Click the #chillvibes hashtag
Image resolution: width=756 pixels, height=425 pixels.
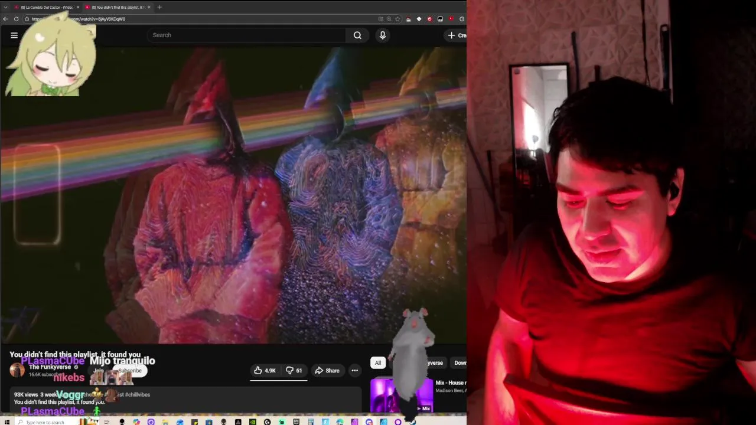tap(138, 394)
